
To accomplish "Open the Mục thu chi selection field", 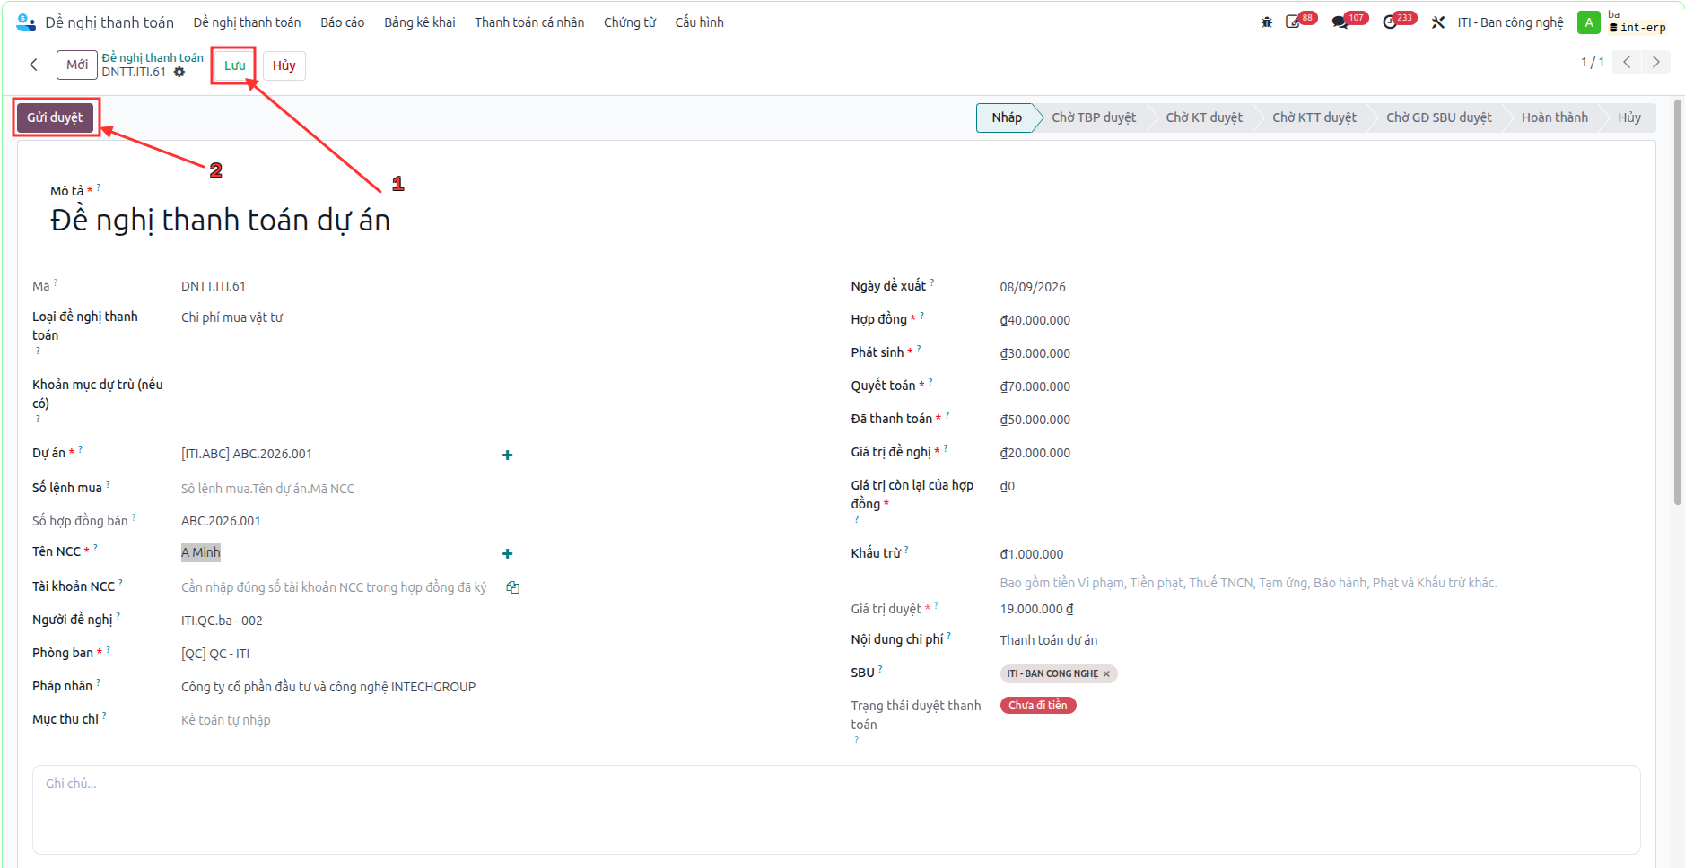I will click(350, 720).
